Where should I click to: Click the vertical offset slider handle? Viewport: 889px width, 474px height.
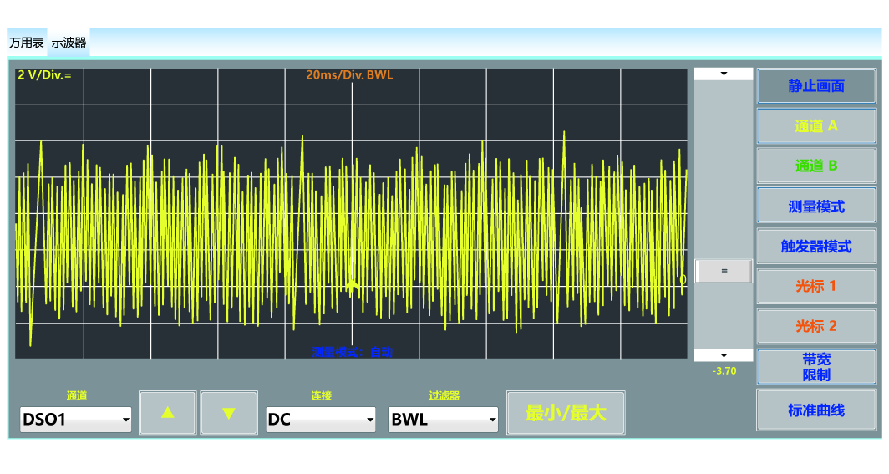[724, 271]
